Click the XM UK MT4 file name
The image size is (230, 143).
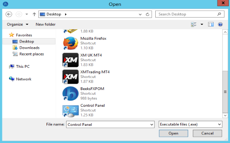pos(91,55)
